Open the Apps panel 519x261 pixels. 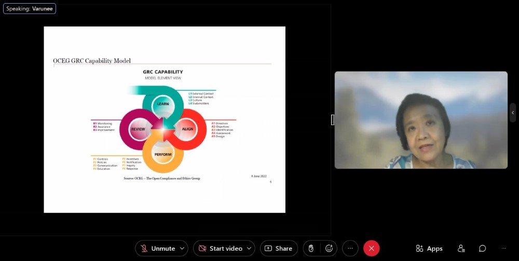(x=429, y=249)
